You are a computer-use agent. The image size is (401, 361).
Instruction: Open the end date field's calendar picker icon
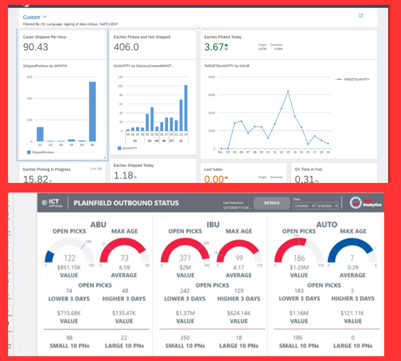335,206
